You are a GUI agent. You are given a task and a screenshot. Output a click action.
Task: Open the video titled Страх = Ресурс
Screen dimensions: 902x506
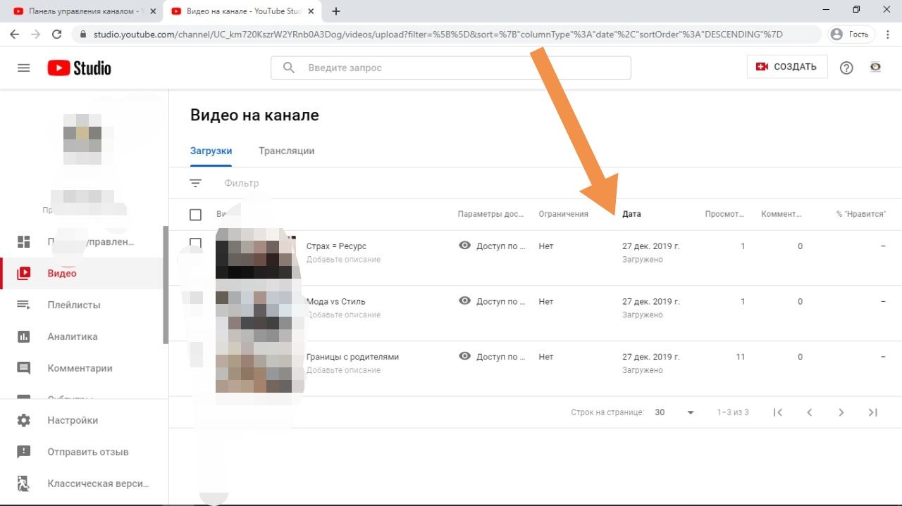click(336, 246)
